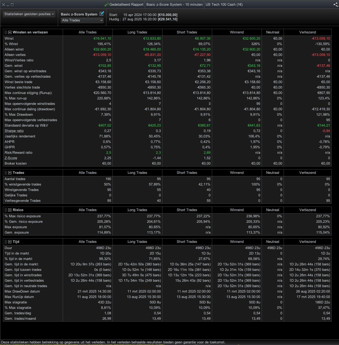
Task: Click the Gem. trades/maand value 26,99
Action: 107,319
